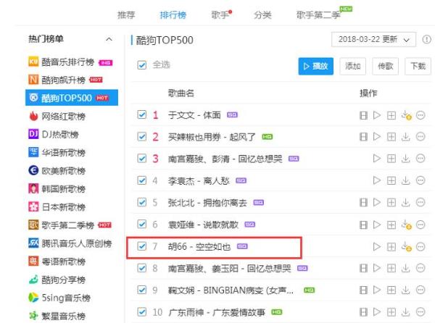Uncheck the checkbox for song 7 胡66
Screen dimensions: 435x323
click(x=142, y=248)
